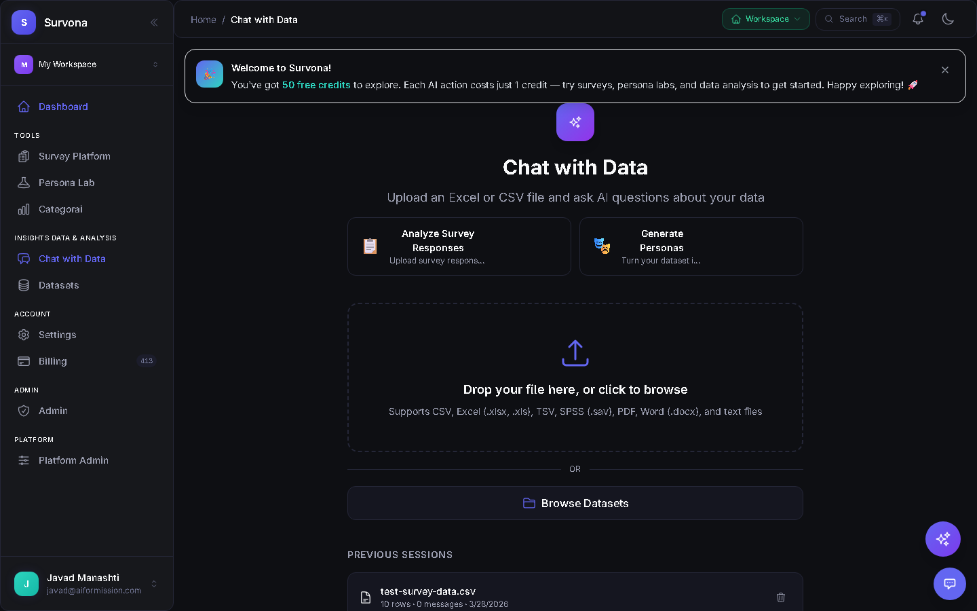Select Survey Platform in the sidebar

point(75,156)
